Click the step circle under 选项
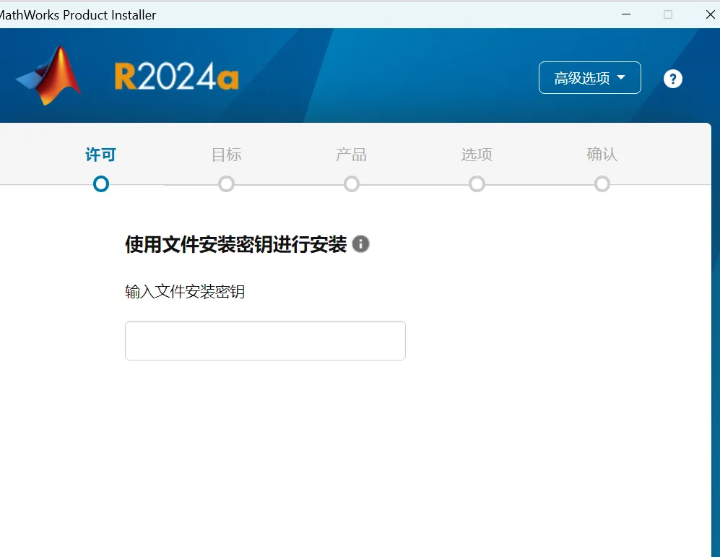 [477, 184]
